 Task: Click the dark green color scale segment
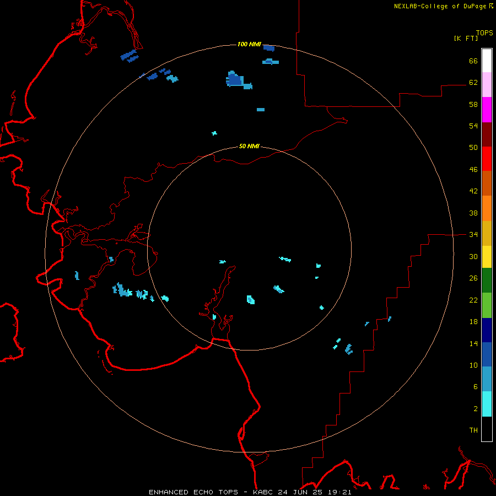point(487,281)
